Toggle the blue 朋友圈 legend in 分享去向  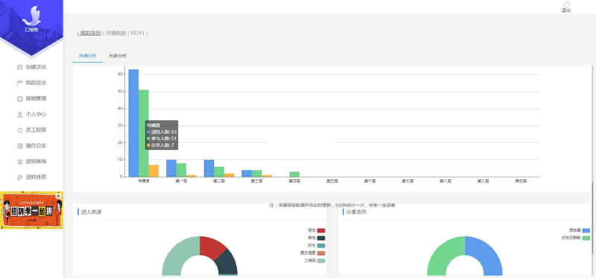coord(580,230)
